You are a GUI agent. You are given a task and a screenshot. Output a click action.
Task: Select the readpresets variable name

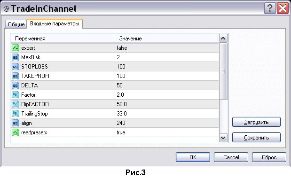tap(34, 132)
